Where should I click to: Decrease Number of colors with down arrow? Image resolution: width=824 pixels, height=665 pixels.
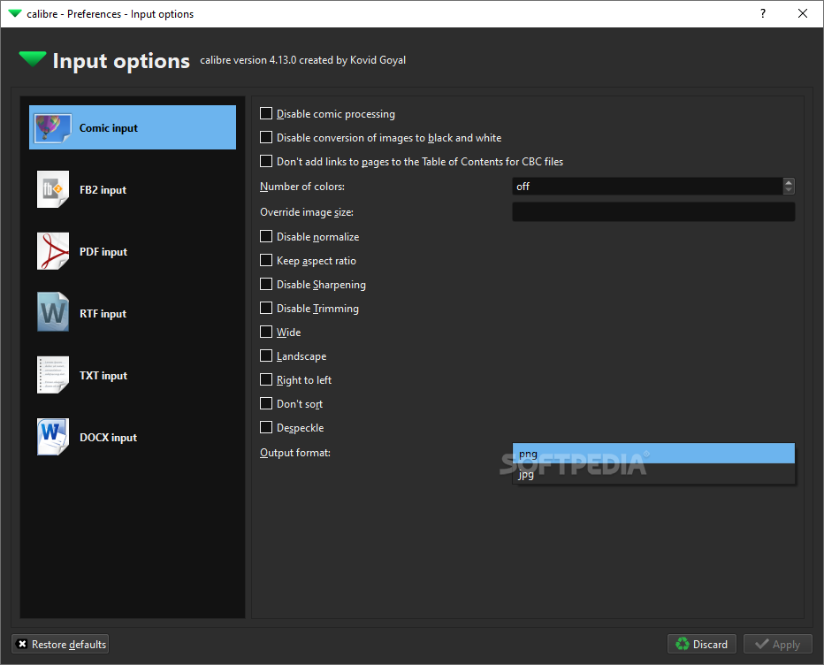pos(789,190)
